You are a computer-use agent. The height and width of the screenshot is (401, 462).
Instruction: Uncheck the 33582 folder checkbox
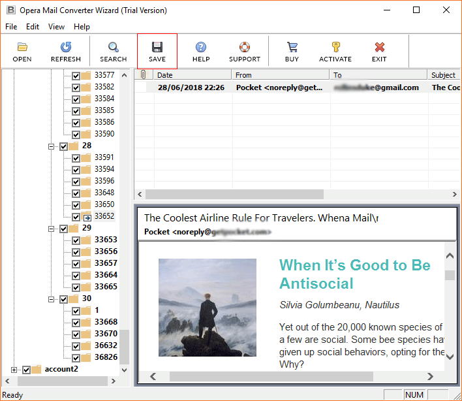[76, 88]
